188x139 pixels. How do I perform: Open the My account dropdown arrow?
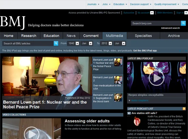coord(152,13)
